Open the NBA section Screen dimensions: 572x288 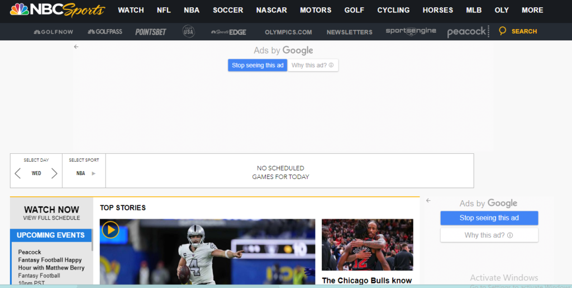192,10
